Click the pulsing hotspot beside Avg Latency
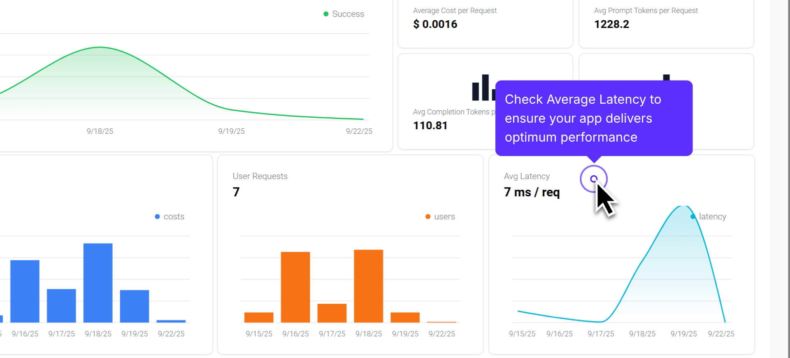Screen dimensions: 790x358 [x=593, y=179]
